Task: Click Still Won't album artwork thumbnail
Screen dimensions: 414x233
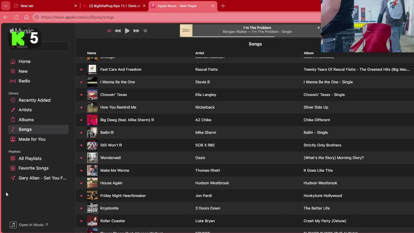Action: 92,145
